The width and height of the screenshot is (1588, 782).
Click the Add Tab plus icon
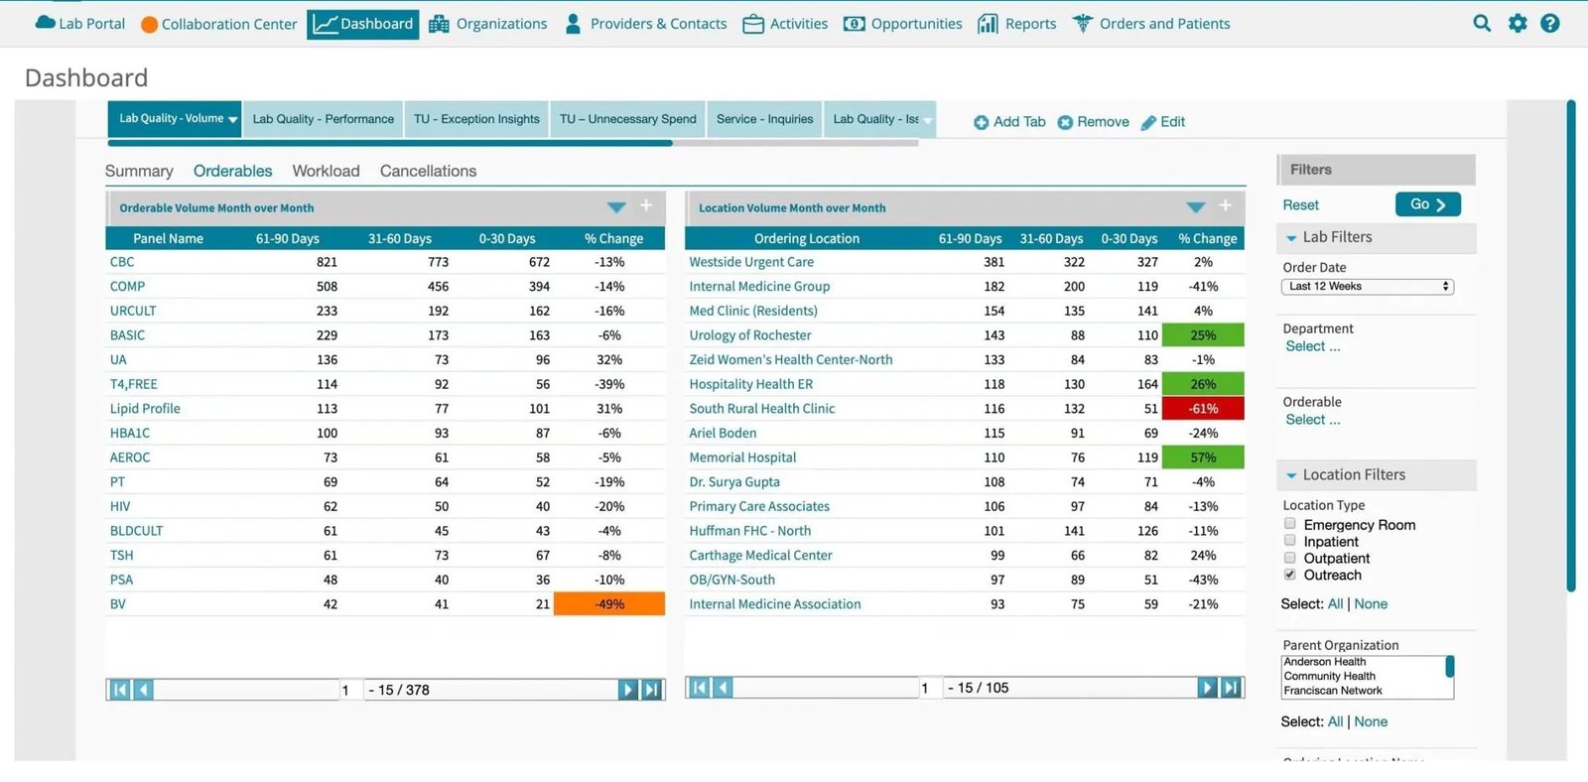(981, 122)
